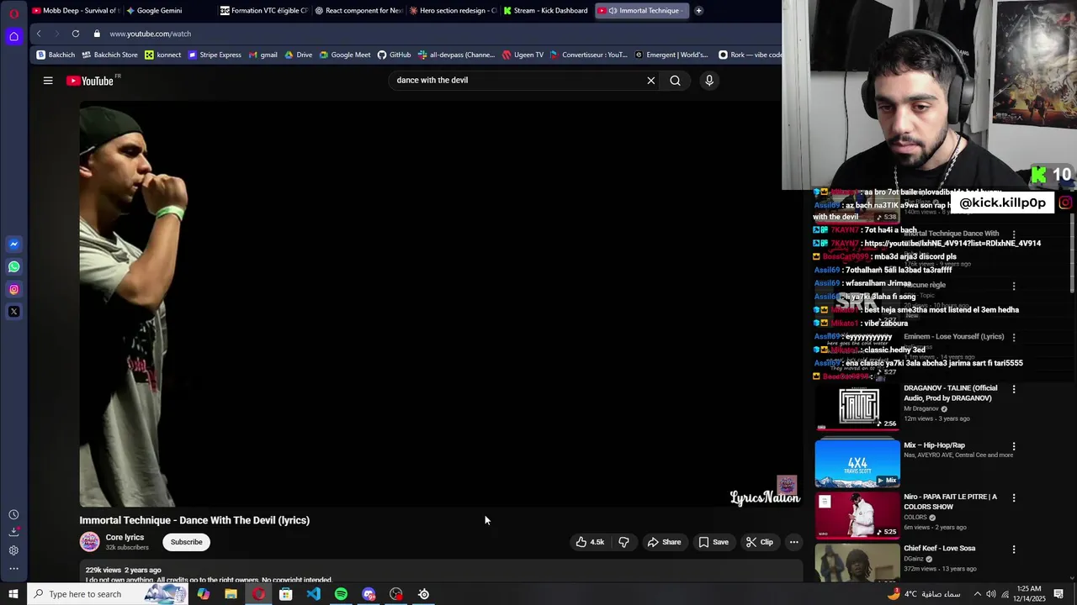Open Visual Studio Code from the taskbar
The image size is (1077, 605).
pyautogui.click(x=314, y=594)
